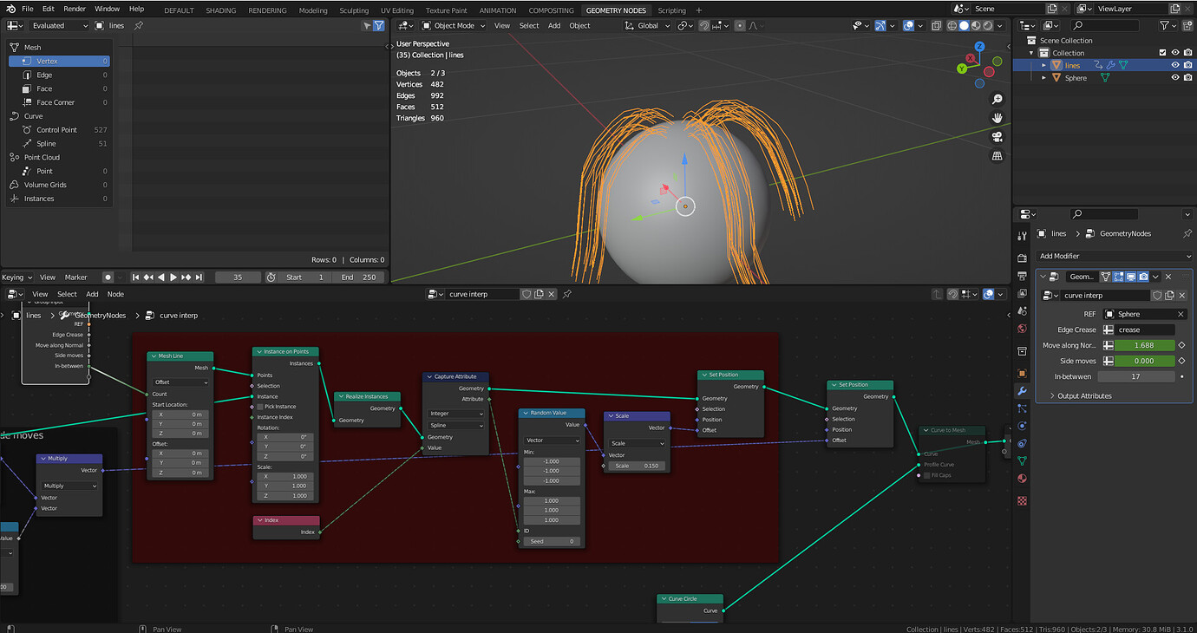
Task: Toggle modifier render display
Action: coord(1144,277)
